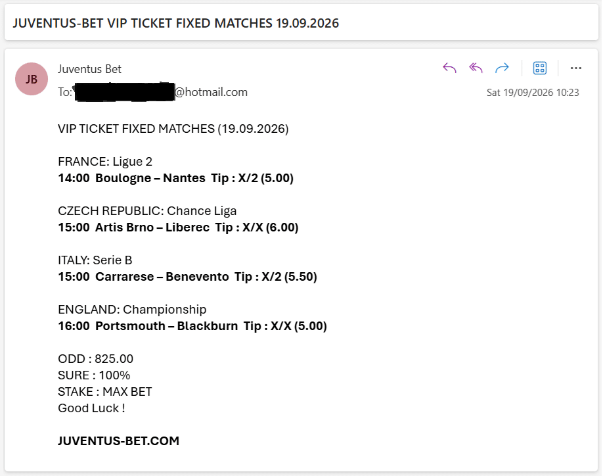Click the Carrarese – Benevento tip line
603x476 pixels.
(x=187, y=277)
